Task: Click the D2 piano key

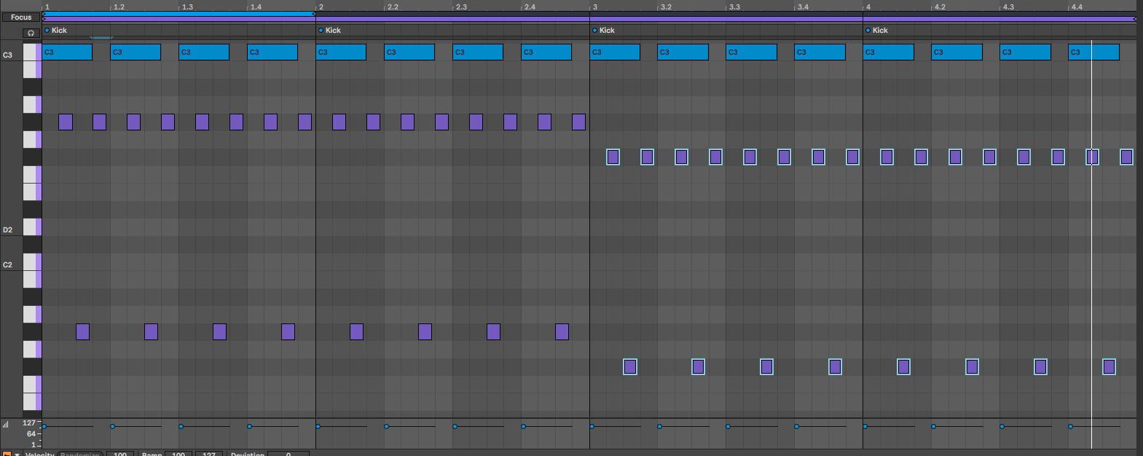Action: [32, 227]
